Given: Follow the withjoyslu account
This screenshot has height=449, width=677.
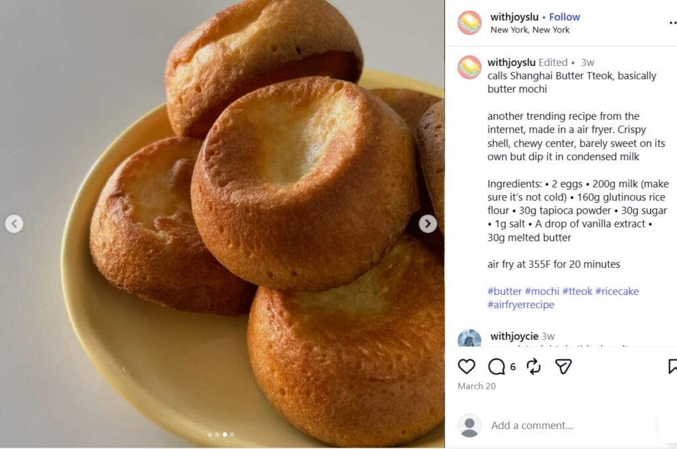Looking at the screenshot, I should pyautogui.click(x=565, y=17).
